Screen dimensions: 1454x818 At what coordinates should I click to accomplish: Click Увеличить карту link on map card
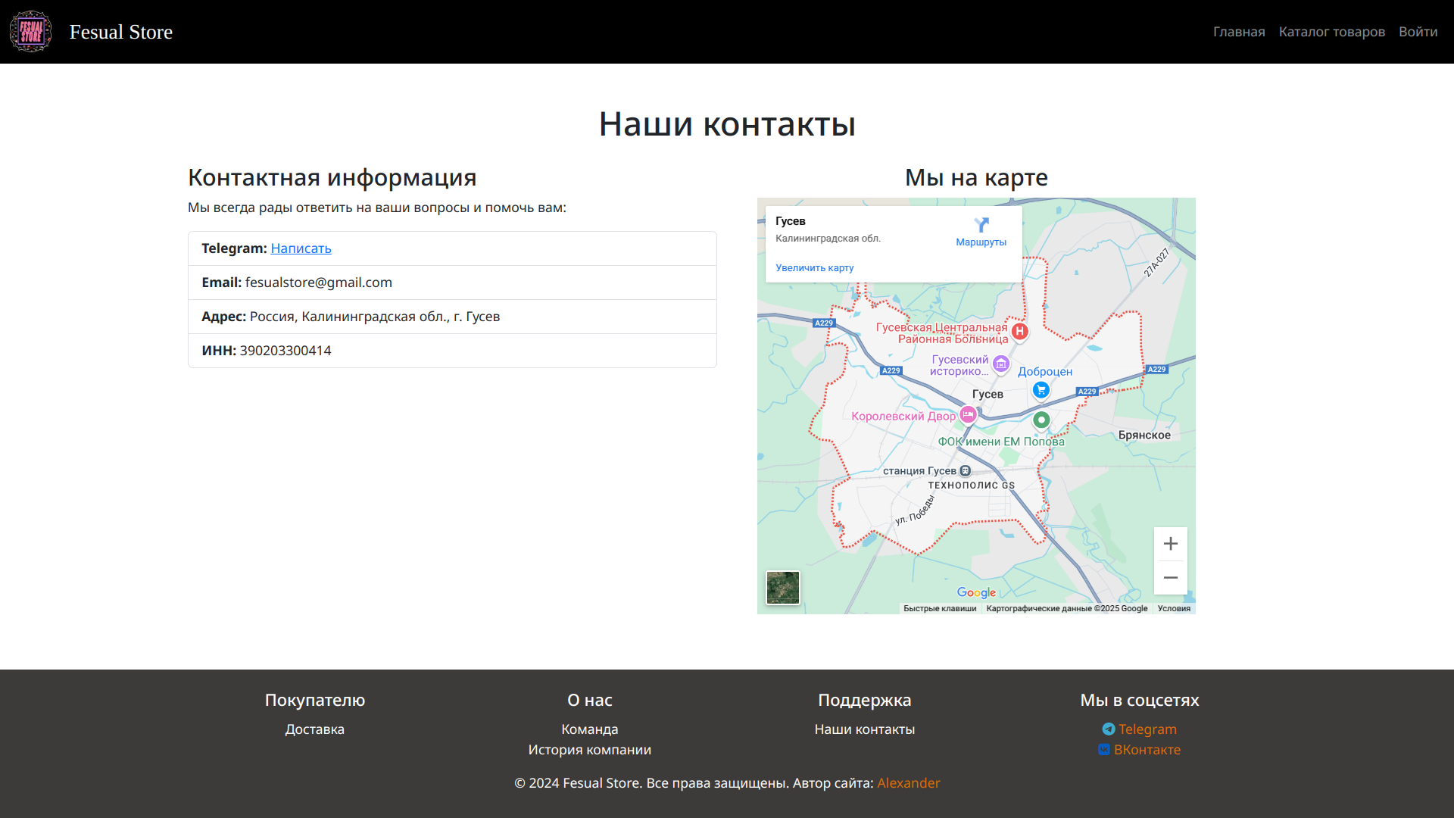point(814,268)
